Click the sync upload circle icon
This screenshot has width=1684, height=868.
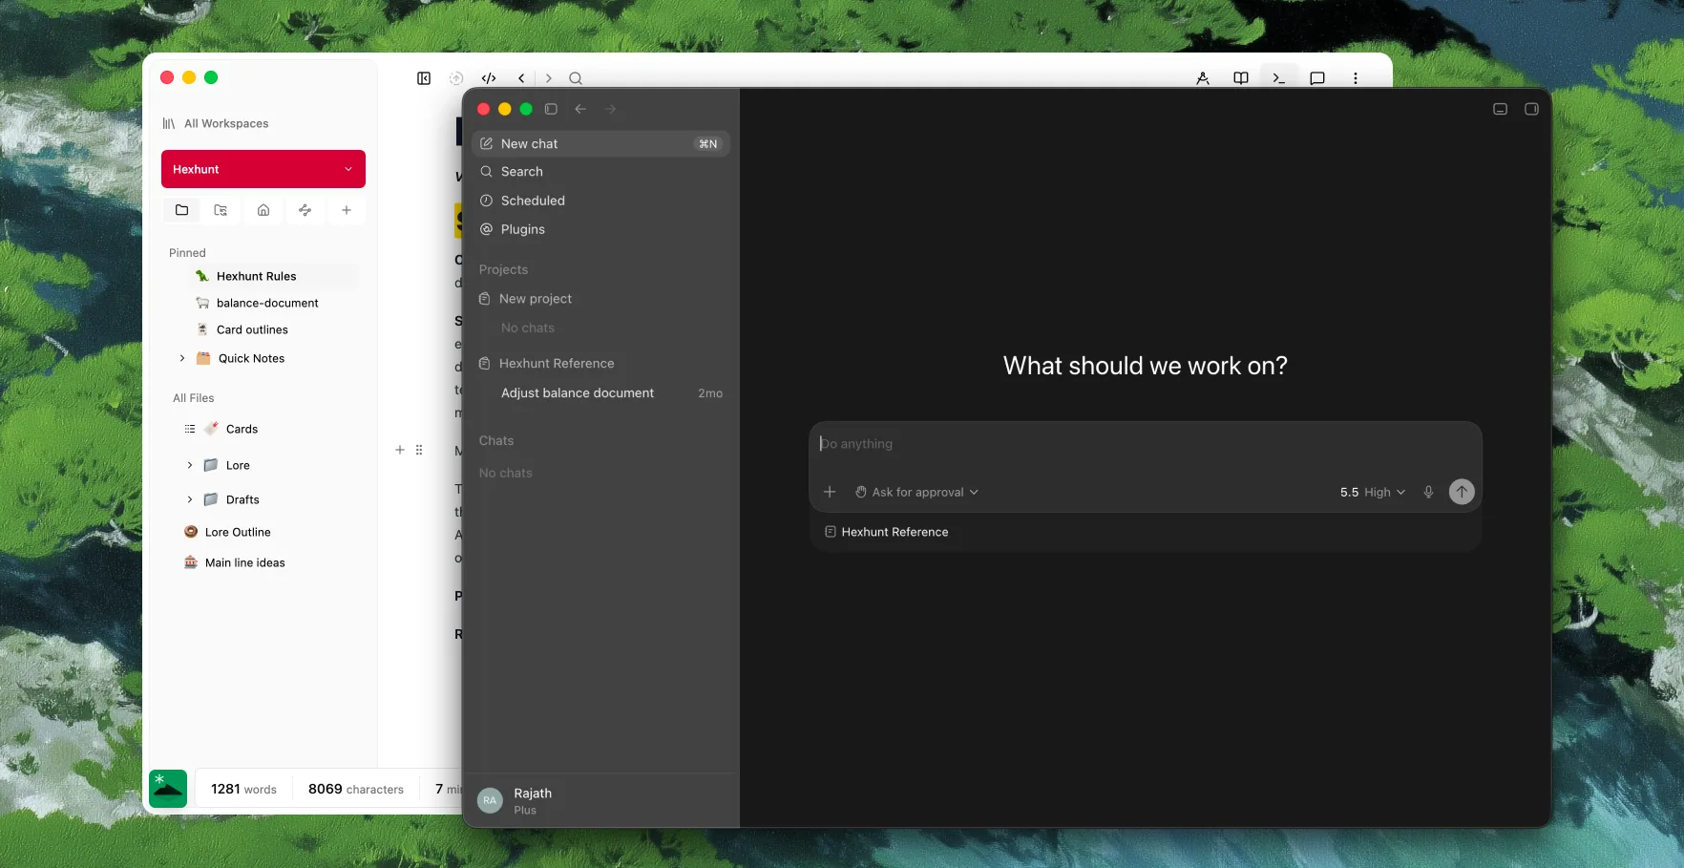tap(456, 78)
